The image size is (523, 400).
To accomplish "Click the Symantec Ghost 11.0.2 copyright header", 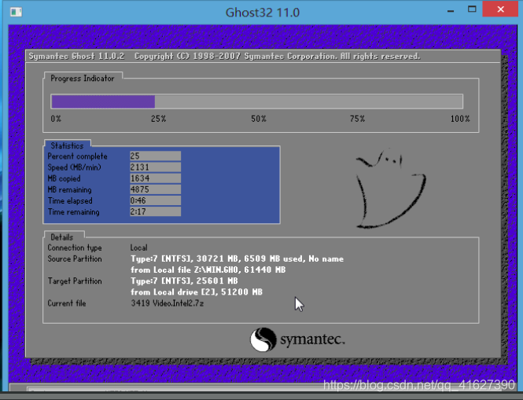I will 224,57.
